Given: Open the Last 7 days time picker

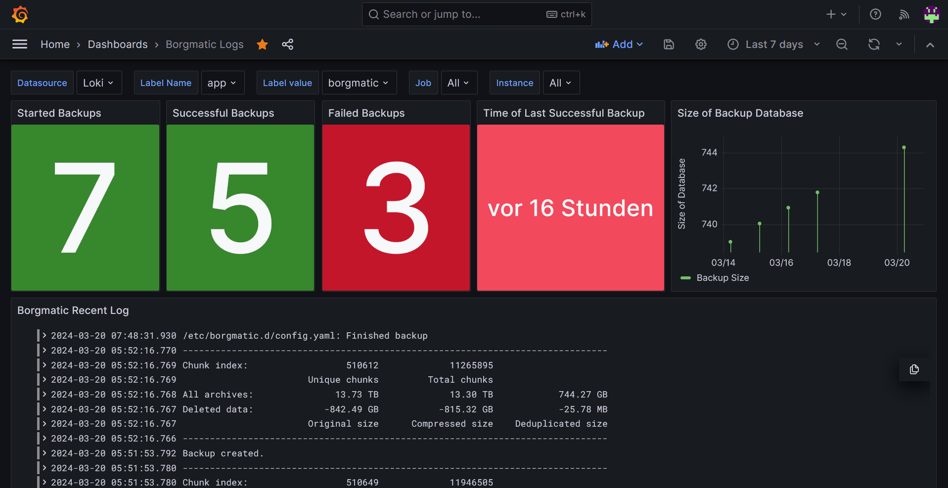Looking at the screenshot, I should [x=774, y=44].
